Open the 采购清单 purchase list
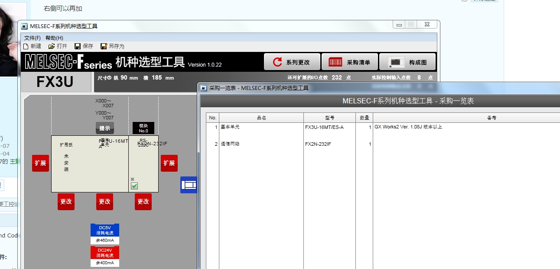 350,62
